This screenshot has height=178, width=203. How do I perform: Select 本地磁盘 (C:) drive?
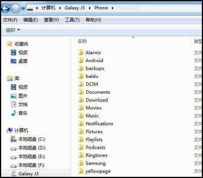coord(28,139)
